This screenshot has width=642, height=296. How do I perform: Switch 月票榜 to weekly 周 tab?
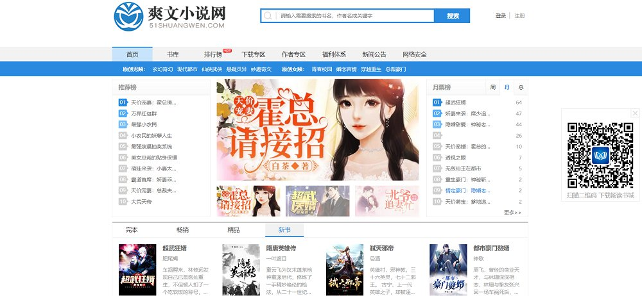pos(492,87)
